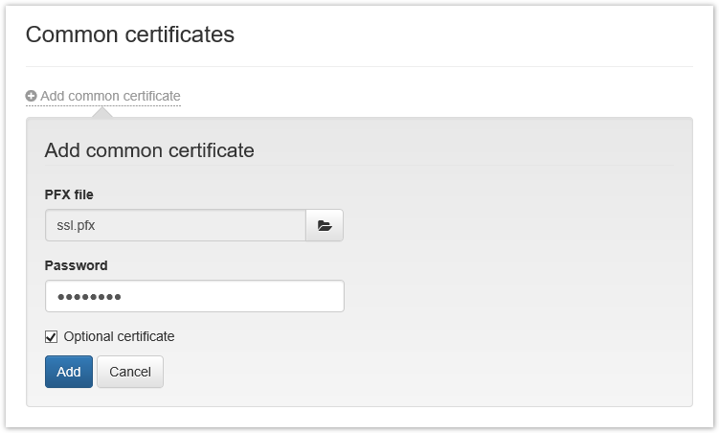The height and width of the screenshot is (433, 719).
Task: Toggle the Optional certificate checkbox
Action: [x=52, y=336]
